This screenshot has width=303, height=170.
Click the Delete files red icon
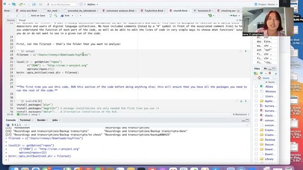coord(270,73)
